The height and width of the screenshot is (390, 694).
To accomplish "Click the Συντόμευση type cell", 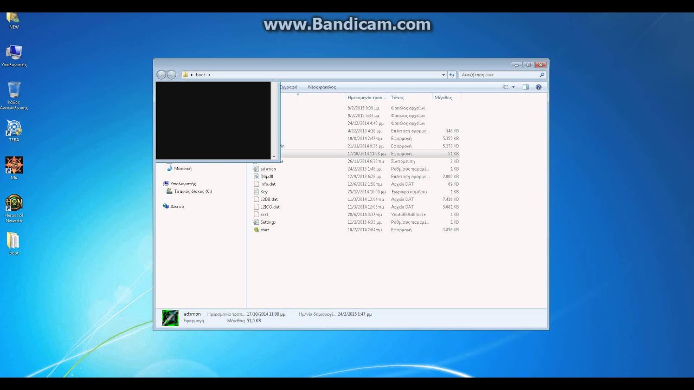I will [403, 161].
